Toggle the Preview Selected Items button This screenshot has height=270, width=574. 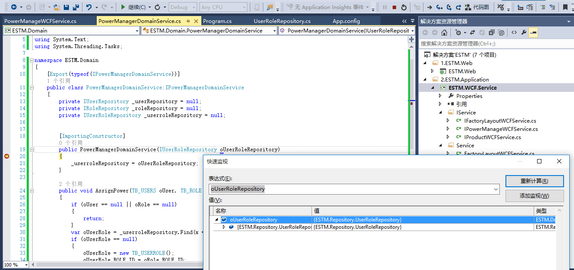[533, 33]
